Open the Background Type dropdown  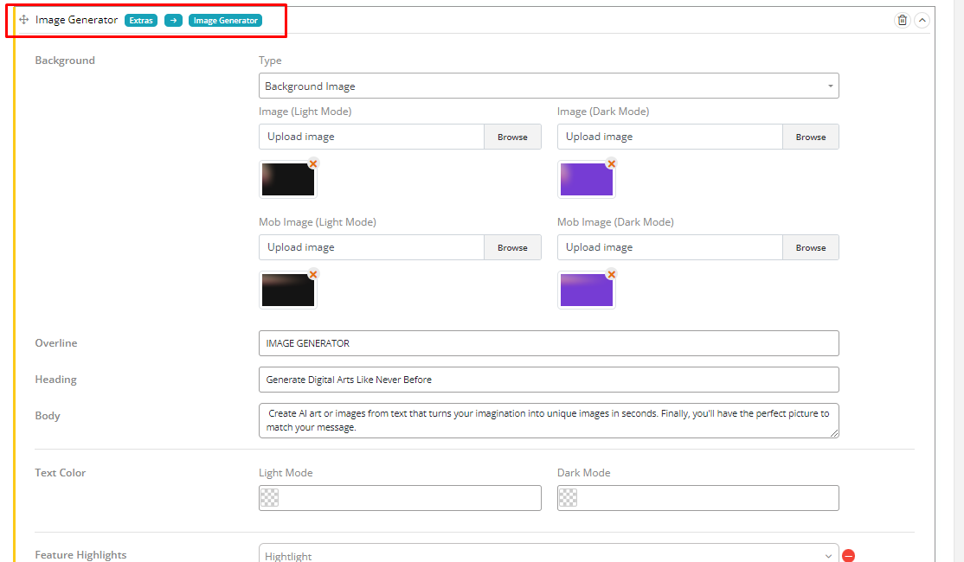[x=549, y=86]
